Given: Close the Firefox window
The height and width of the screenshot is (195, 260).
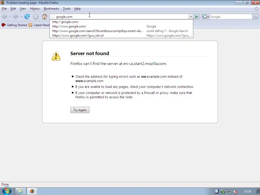Looking at the screenshot, I should tap(255, 3).
